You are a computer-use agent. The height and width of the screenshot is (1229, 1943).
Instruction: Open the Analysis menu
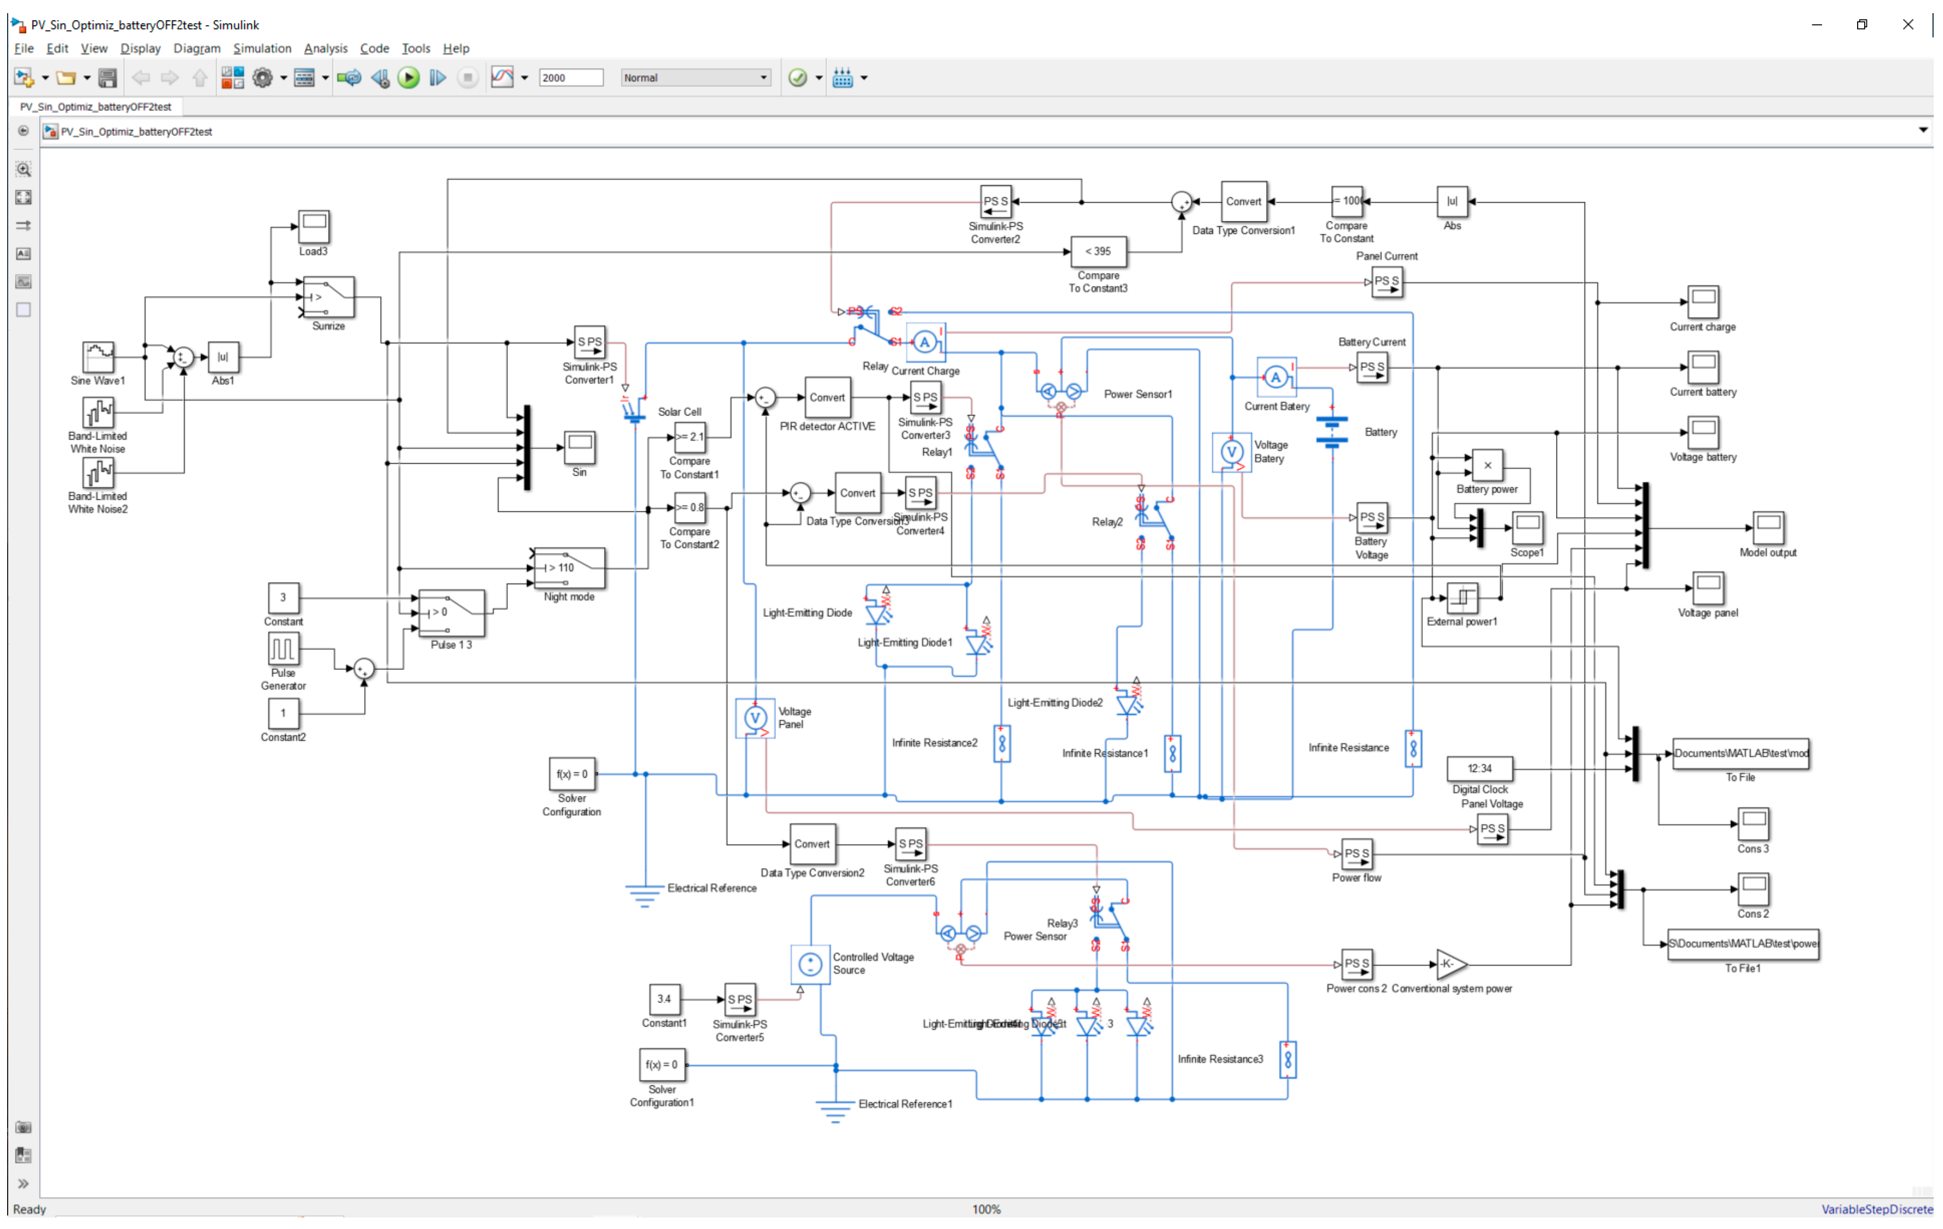[325, 48]
